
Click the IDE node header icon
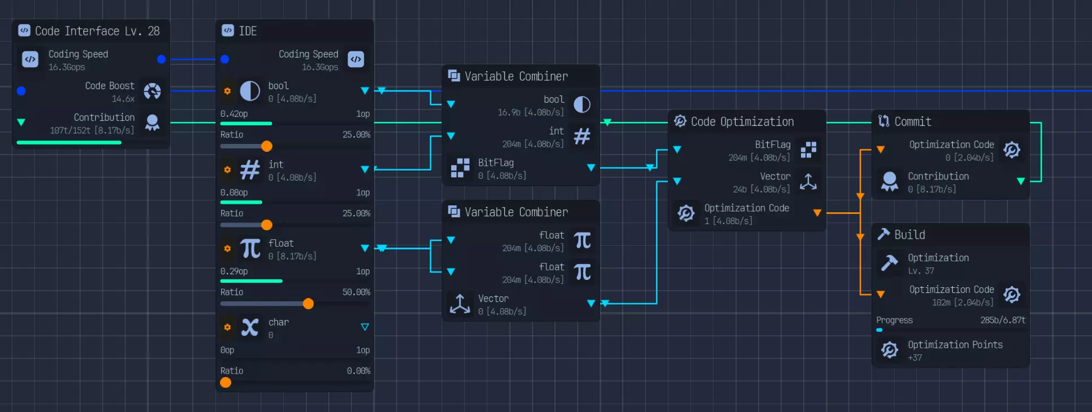(x=228, y=30)
